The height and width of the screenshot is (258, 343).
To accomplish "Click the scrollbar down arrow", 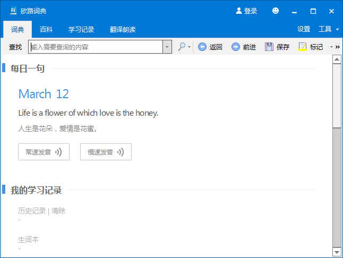I will pos(337,252).
